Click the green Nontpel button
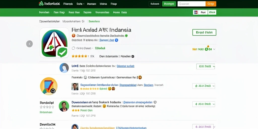Image resolution: width=258 pixels, height=129 pixels. tap(169, 4)
